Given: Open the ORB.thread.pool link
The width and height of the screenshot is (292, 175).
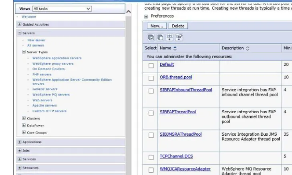Looking at the screenshot, I should (176, 77).
